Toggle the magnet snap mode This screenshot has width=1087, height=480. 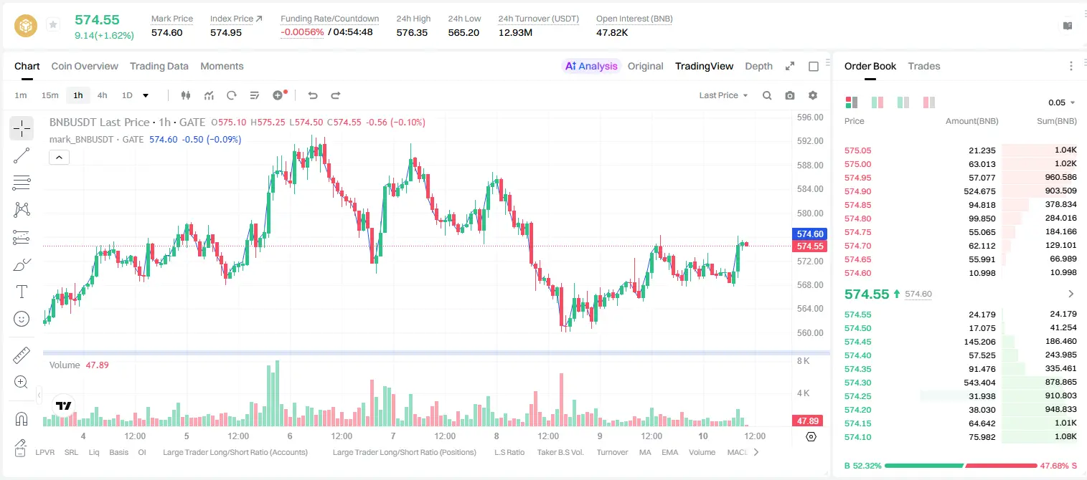click(x=22, y=418)
